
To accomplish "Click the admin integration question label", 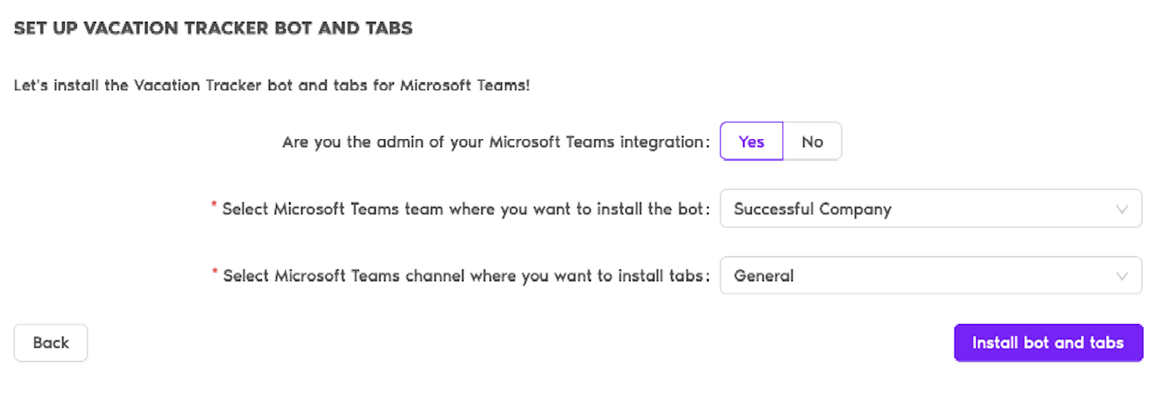I will (496, 142).
